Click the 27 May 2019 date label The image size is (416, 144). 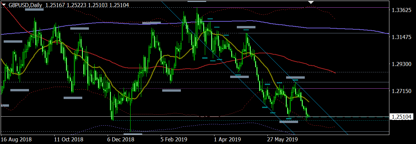(282, 139)
